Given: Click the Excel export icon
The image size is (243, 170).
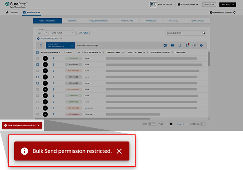Looking at the screenshot, I should [x=165, y=45].
